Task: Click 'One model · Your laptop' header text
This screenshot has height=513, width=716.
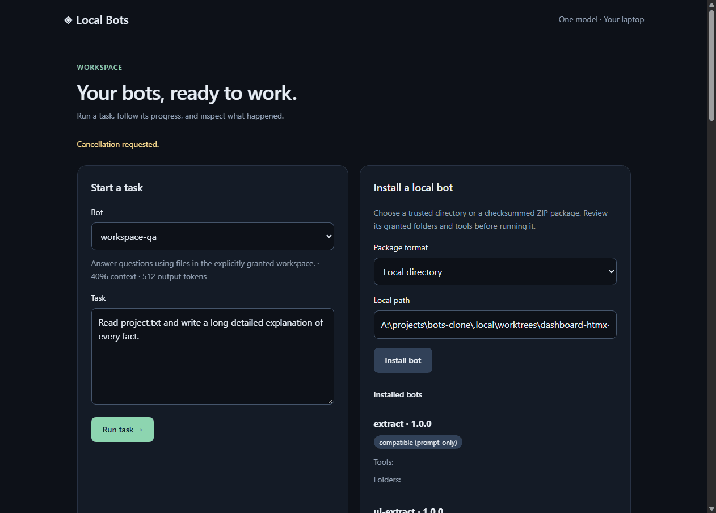Action: pyautogui.click(x=601, y=19)
